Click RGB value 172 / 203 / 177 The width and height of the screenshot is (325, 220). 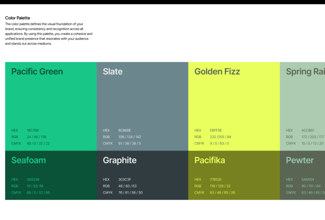(313, 137)
